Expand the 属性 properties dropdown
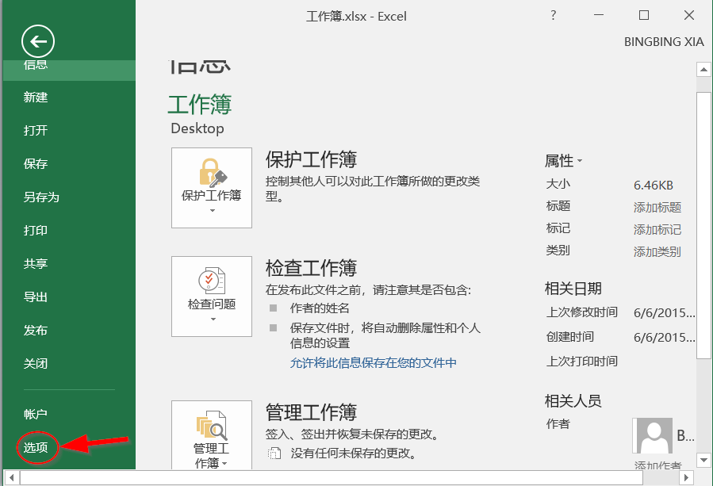The width and height of the screenshot is (713, 486). (x=563, y=161)
